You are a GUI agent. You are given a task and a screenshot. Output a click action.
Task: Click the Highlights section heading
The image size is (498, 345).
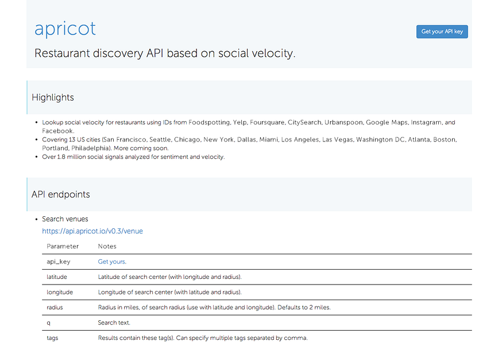[53, 97]
